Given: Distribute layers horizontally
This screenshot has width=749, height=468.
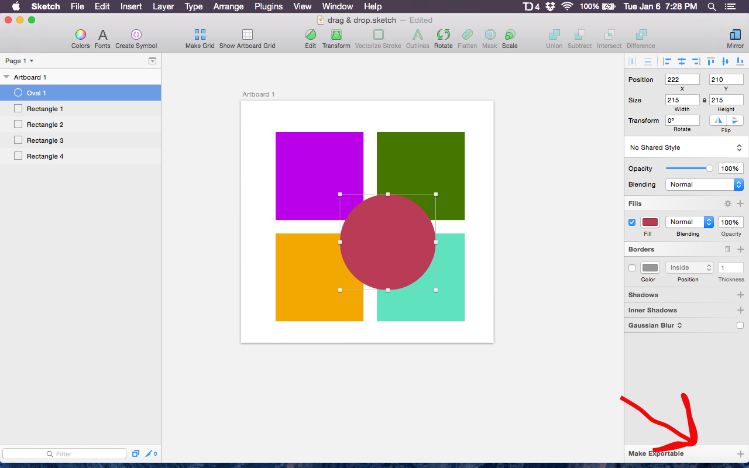Looking at the screenshot, I should point(633,61).
